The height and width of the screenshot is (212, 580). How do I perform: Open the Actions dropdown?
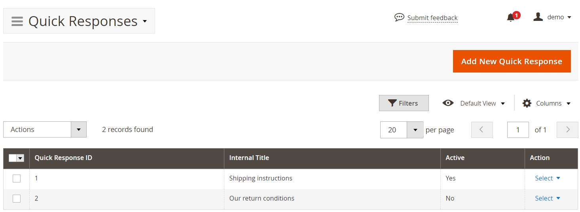(x=45, y=130)
